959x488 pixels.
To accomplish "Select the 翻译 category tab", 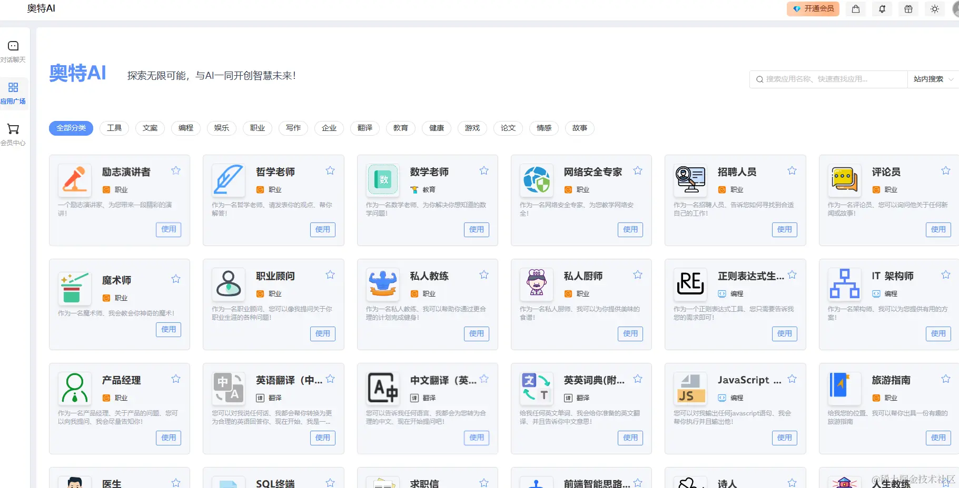I will pyautogui.click(x=365, y=128).
